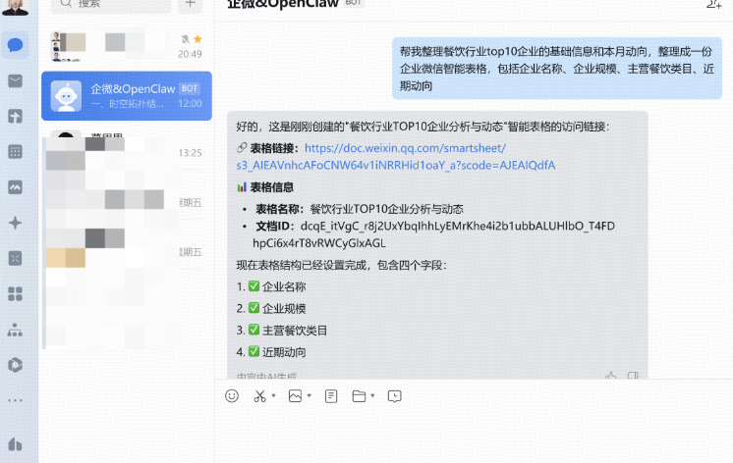The image size is (733, 463).
Task: Click the muted bell icon on pinned chat
Action: coord(185,39)
